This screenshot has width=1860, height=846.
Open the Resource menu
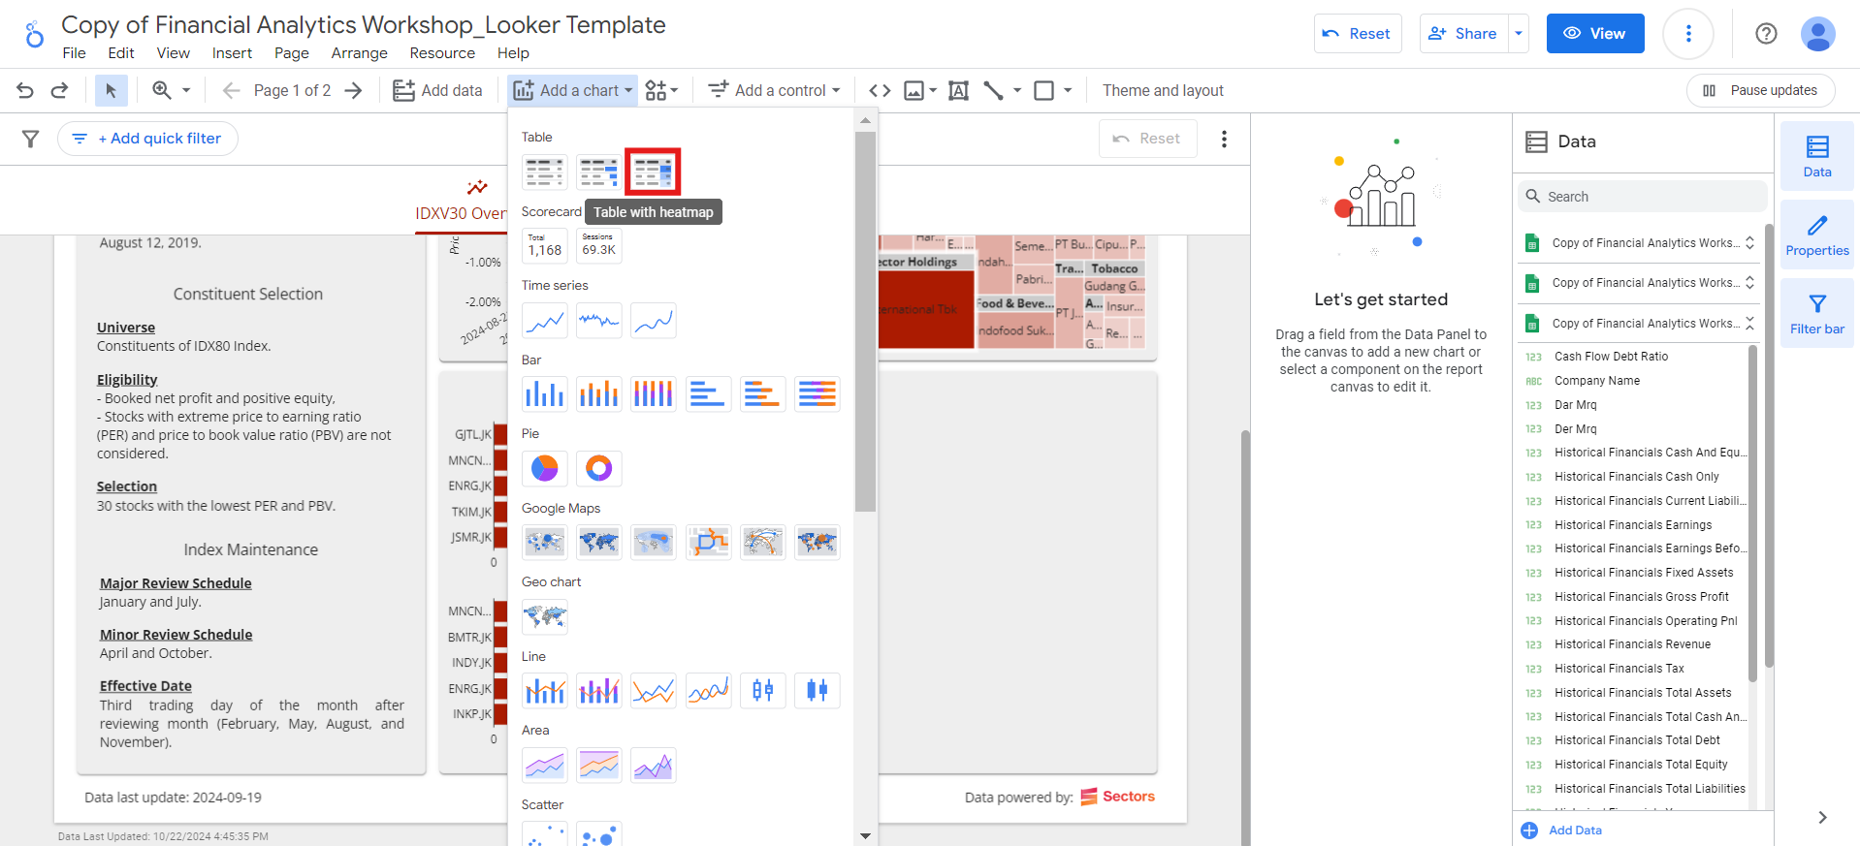(442, 53)
